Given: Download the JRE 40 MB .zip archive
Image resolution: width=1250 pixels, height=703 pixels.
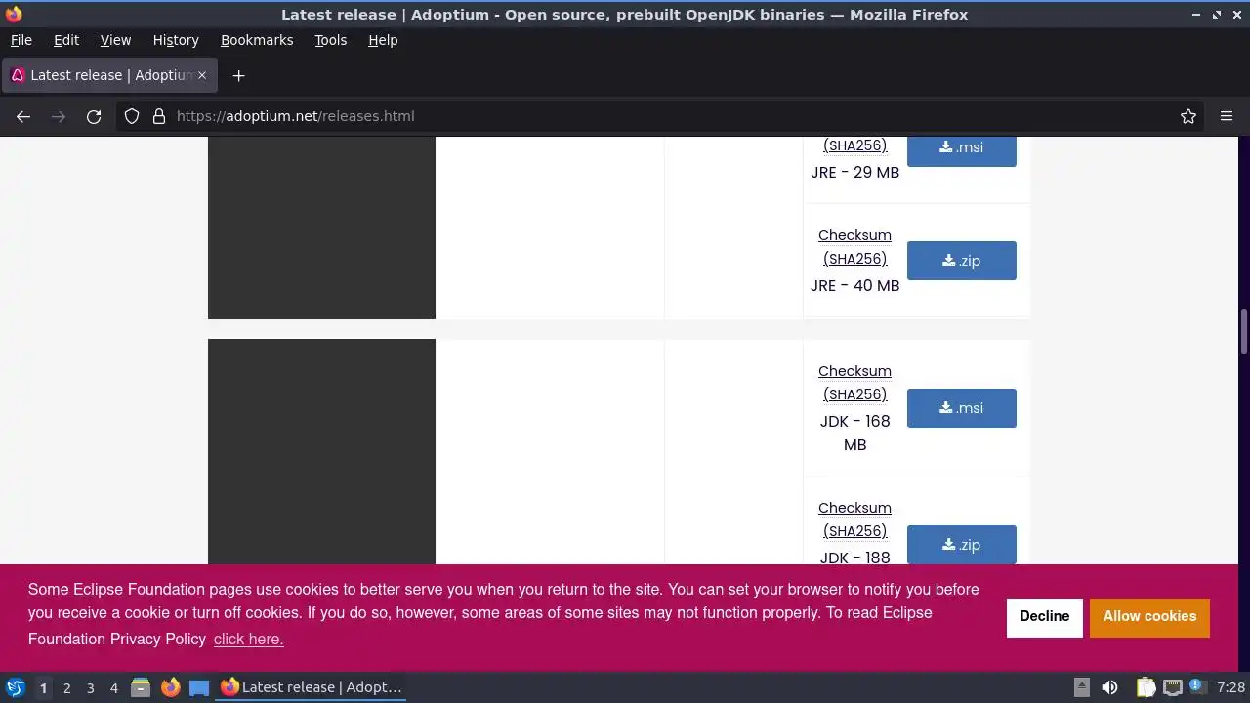Looking at the screenshot, I should pyautogui.click(x=962, y=261).
